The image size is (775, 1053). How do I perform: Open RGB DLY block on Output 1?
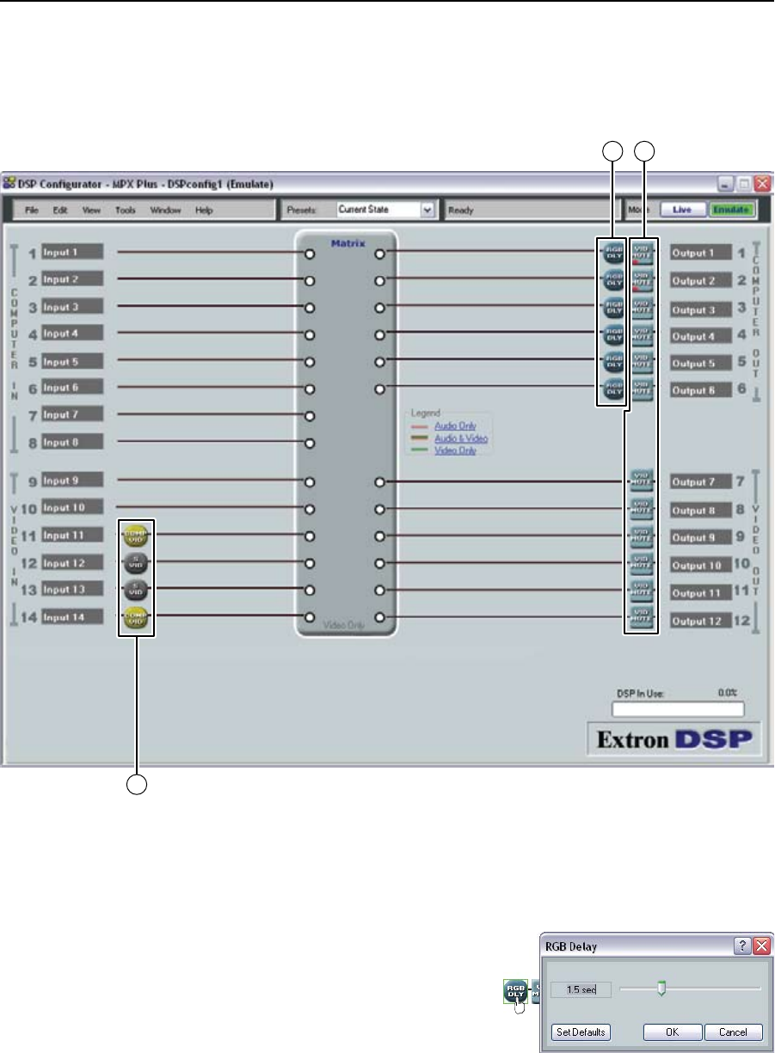[x=612, y=253]
